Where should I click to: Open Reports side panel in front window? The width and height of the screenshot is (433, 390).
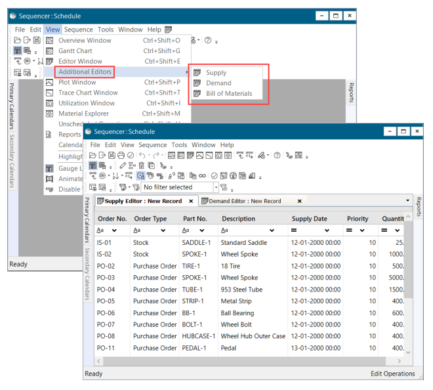click(x=419, y=207)
